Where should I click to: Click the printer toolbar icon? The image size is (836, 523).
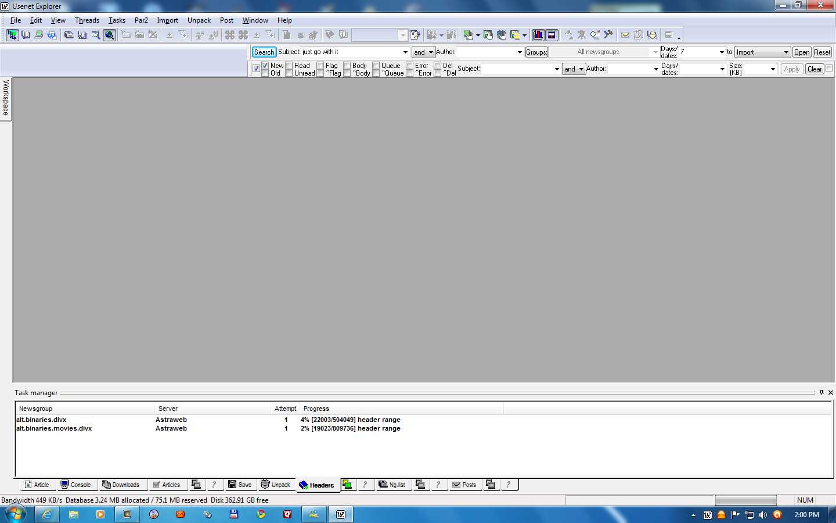coord(39,35)
